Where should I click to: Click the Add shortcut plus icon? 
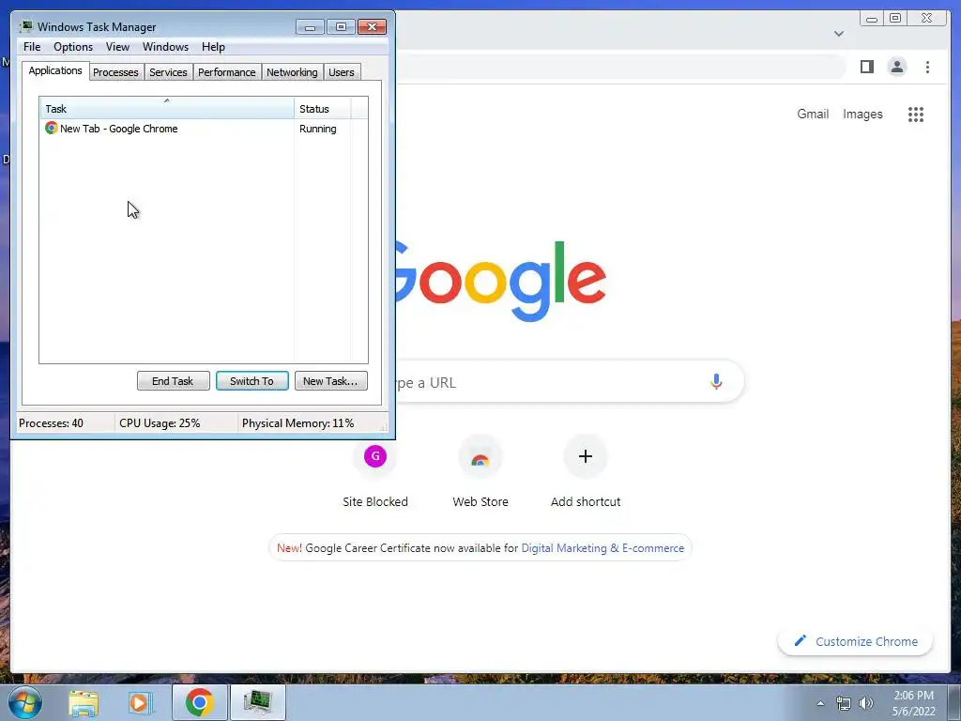click(586, 456)
